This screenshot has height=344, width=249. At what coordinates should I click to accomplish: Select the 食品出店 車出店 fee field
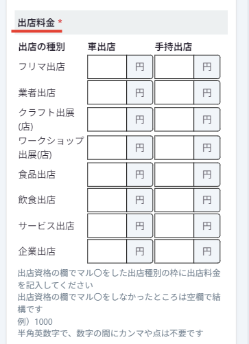[107, 174]
